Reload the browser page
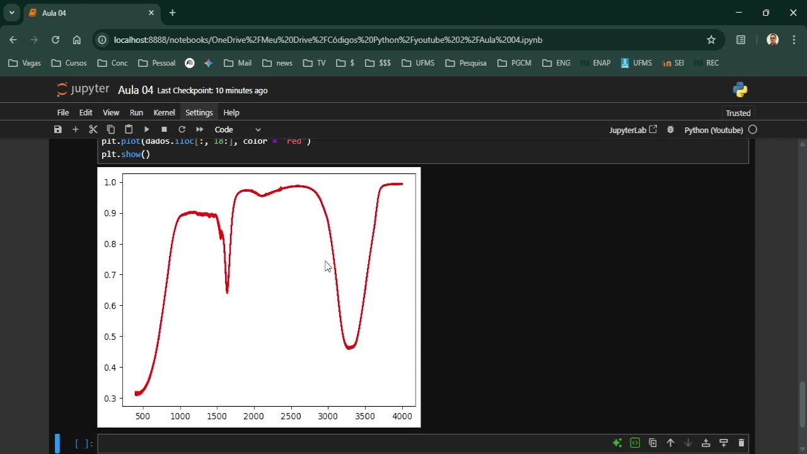The height and width of the screenshot is (454, 807). [55, 40]
